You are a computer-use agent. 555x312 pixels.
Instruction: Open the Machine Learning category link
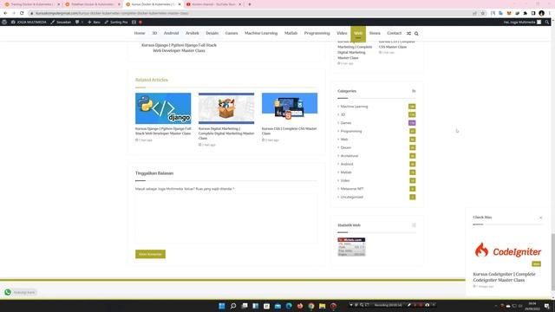354,107
